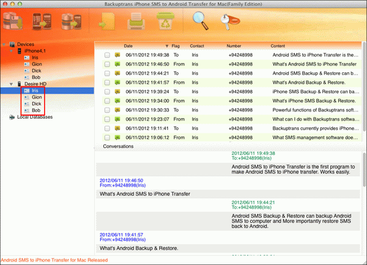This screenshot has height=265, width=367.
Task: Click the Devices root icon in sidebar
Action: pos(12,44)
